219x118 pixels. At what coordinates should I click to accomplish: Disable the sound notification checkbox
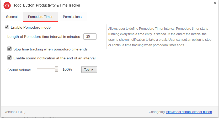click(9, 58)
